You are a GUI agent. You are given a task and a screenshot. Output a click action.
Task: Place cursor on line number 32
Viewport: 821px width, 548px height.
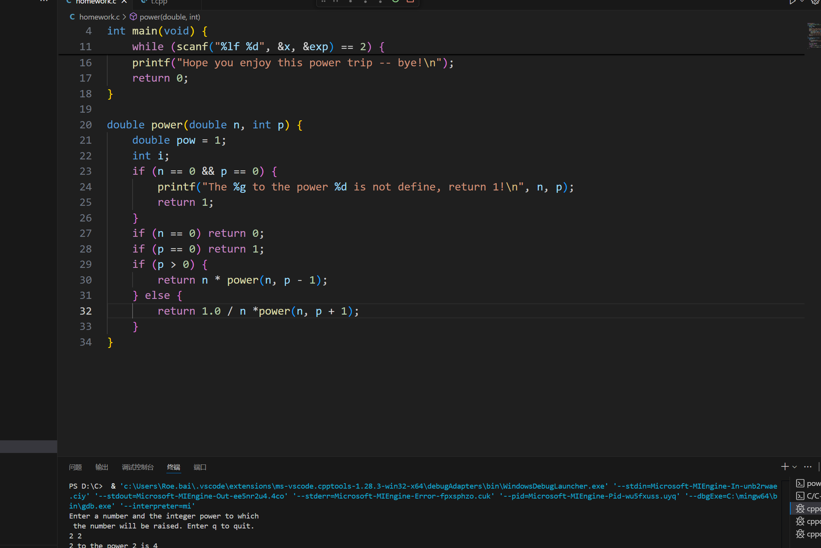point(85,311)
